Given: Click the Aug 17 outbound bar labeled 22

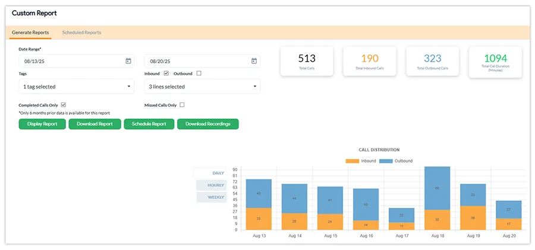Looking at the screenshot, I should 402,215.
